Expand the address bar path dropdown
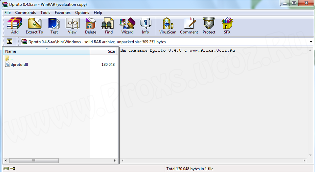 [x=311, y=42]
